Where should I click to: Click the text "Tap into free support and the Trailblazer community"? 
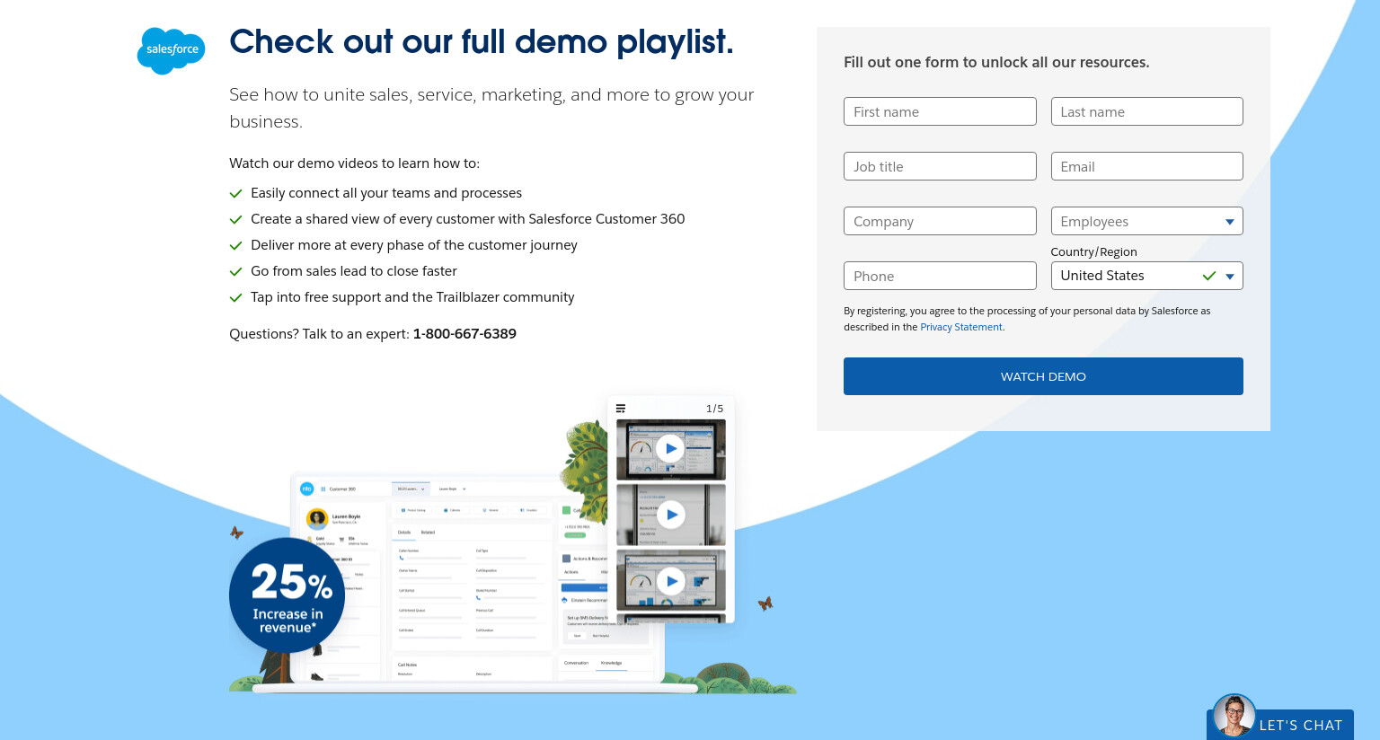click(x=412, y=297)
